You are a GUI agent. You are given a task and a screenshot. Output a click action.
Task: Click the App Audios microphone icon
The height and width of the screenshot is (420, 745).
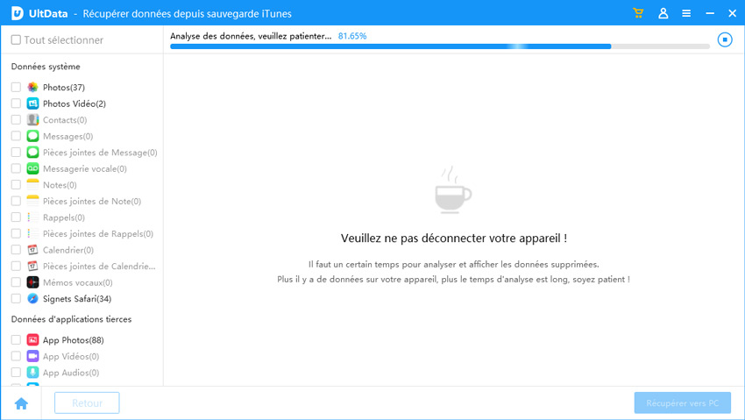32,372
